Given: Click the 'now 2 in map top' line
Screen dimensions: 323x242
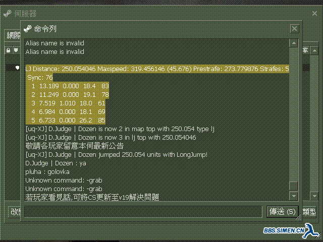Looking at the screenshot, I should click(x=120, y=129).
